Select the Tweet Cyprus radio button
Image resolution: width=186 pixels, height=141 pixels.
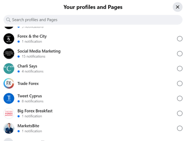180,99
